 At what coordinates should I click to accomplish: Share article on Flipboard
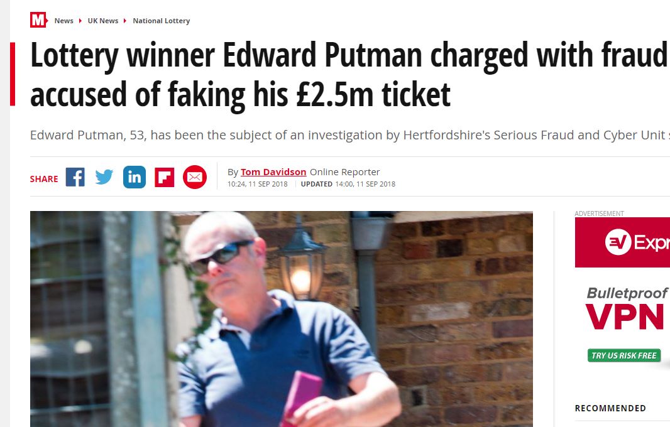(165, 178)
